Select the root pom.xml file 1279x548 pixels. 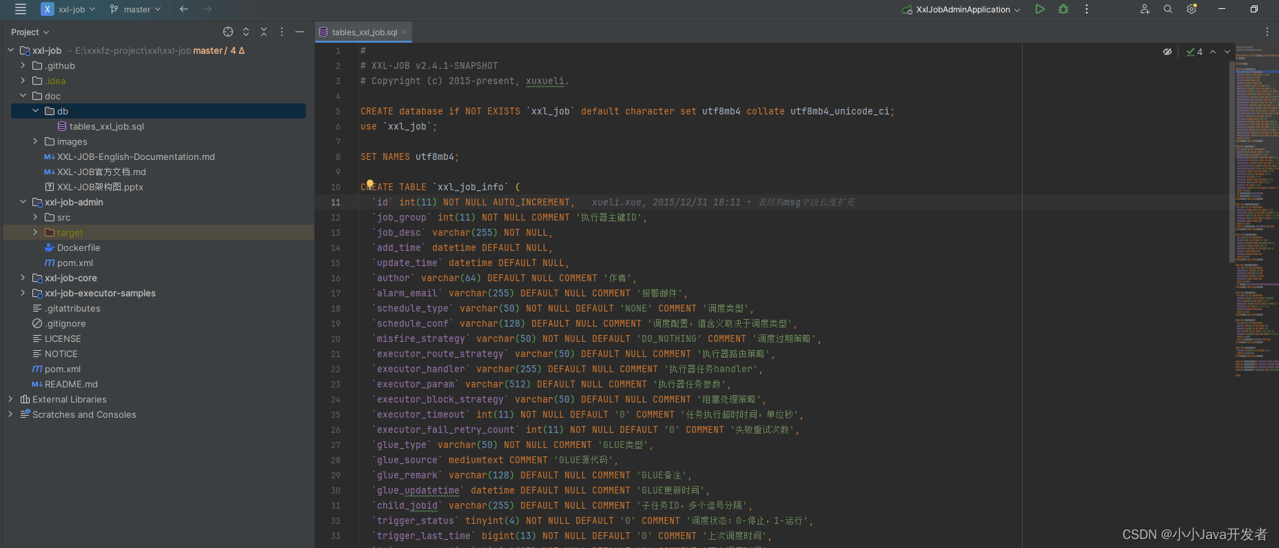(x=57, y=369)
